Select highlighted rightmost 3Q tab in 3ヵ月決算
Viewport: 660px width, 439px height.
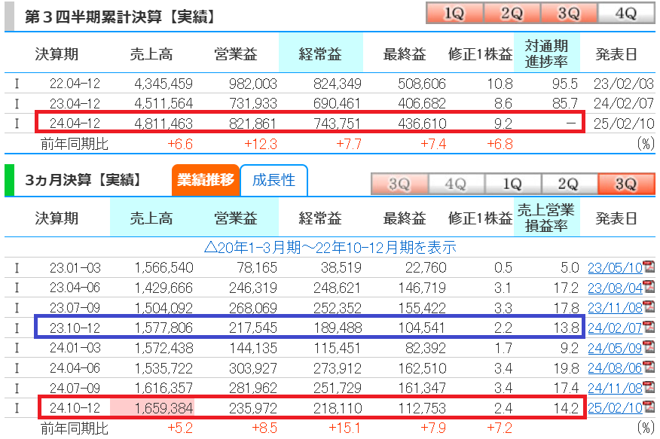point(626,184)
